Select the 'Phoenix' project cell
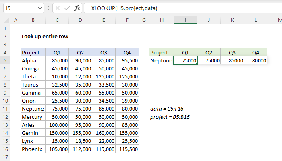Image resolution: width=282 pixels, height=161 pixels. click(x=33, y=149)
